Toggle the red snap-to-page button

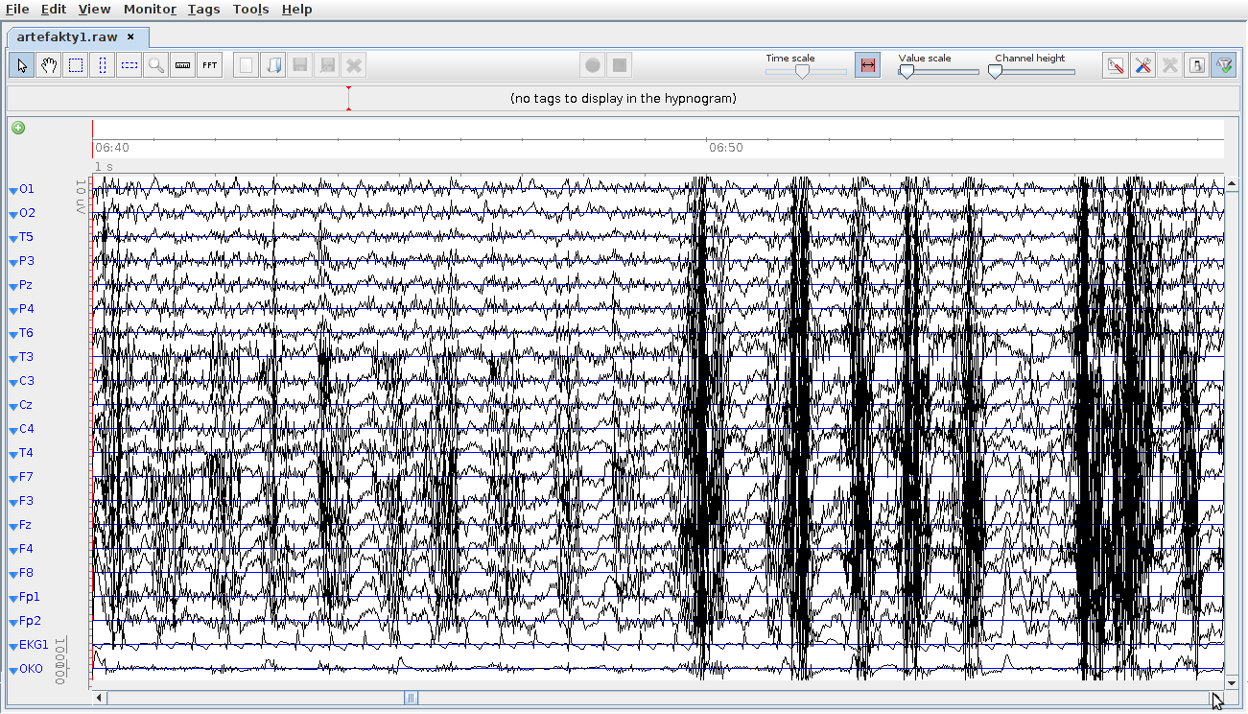pyautogui.click(x=867, y=65)
